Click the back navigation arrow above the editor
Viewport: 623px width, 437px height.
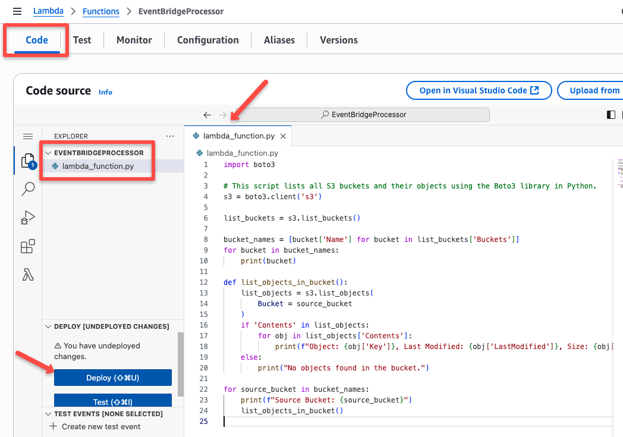click(207, 114)
